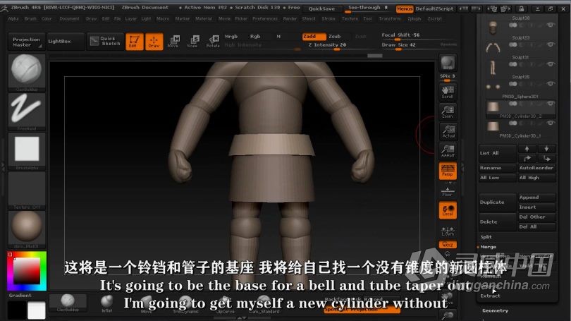
Task: Click the BPR render icon
Action: pyautogui.click(x=448, y=63)
